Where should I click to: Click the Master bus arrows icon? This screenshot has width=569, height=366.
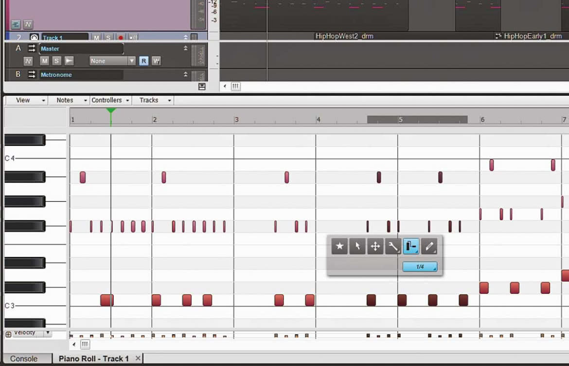[x=32, y=48]
